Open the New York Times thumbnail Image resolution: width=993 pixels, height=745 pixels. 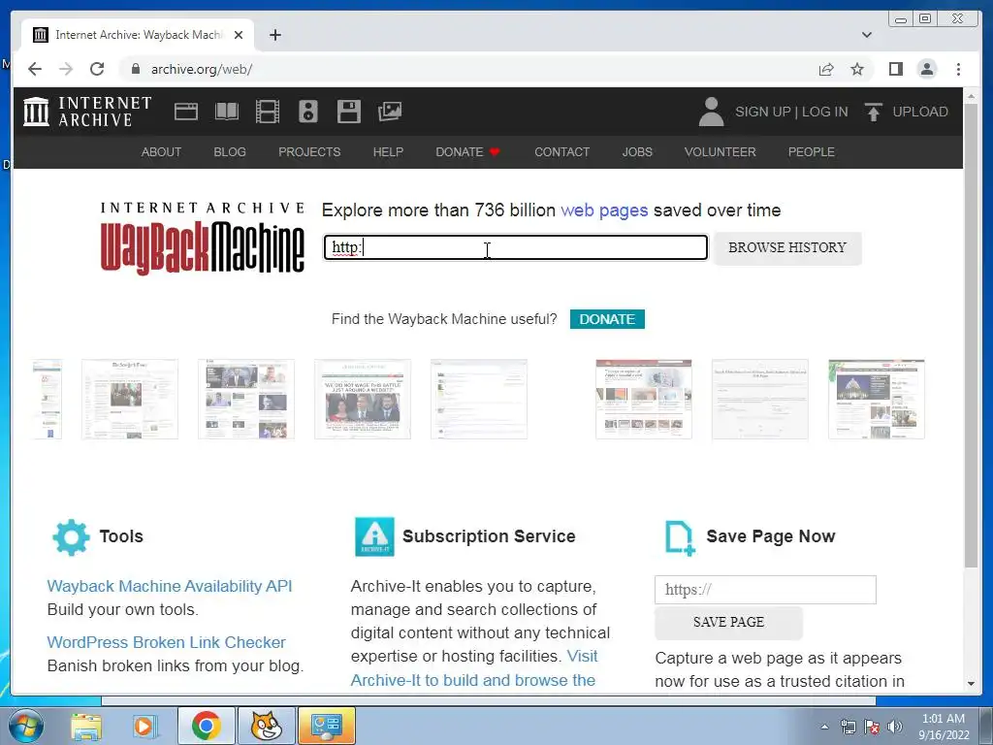(x=130, y=399)
